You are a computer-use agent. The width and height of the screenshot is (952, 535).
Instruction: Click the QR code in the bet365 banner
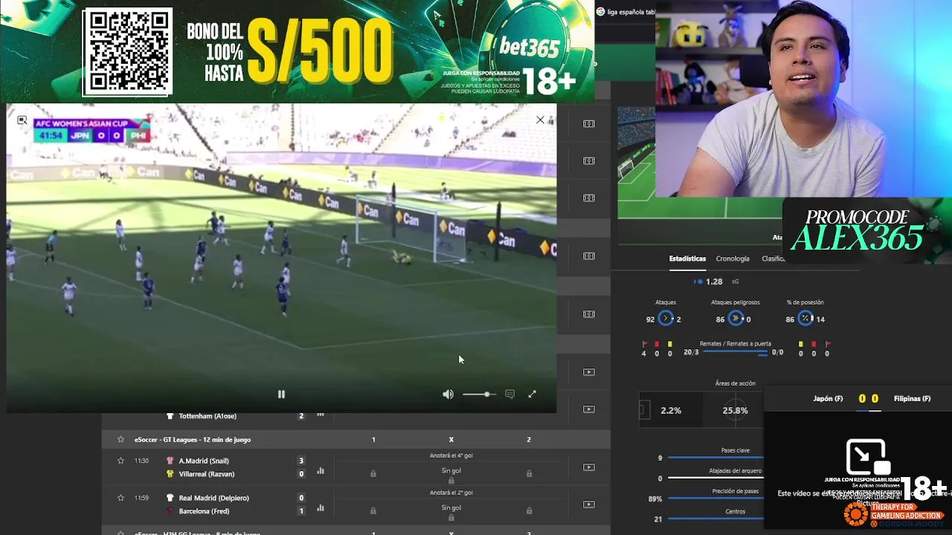[127, 52]
